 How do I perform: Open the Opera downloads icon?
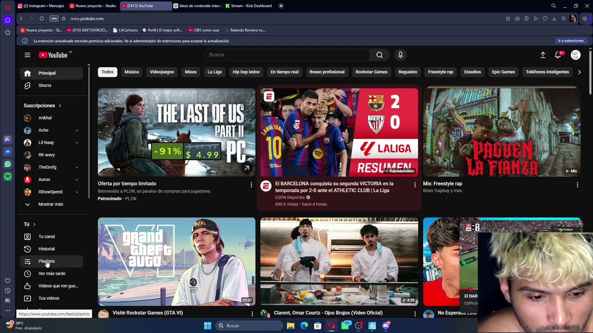click(554, 18)
